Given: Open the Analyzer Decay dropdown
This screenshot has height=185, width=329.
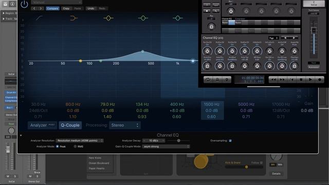Looking at the screenshot, I should [x=154, y=140].
